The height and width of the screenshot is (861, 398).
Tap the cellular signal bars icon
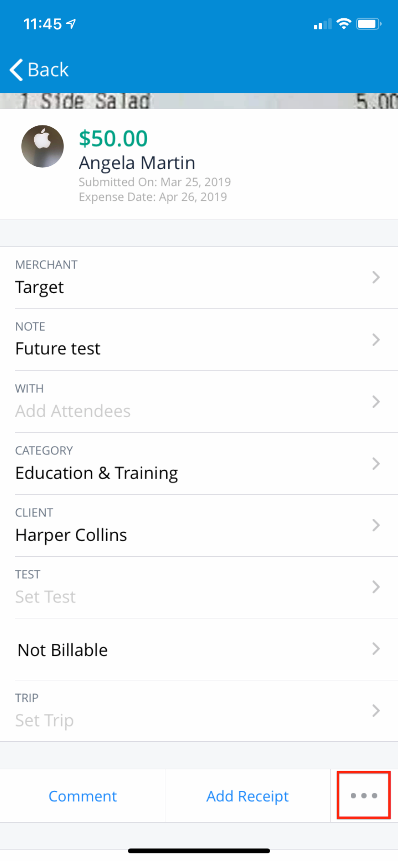[x=323, y=25]
